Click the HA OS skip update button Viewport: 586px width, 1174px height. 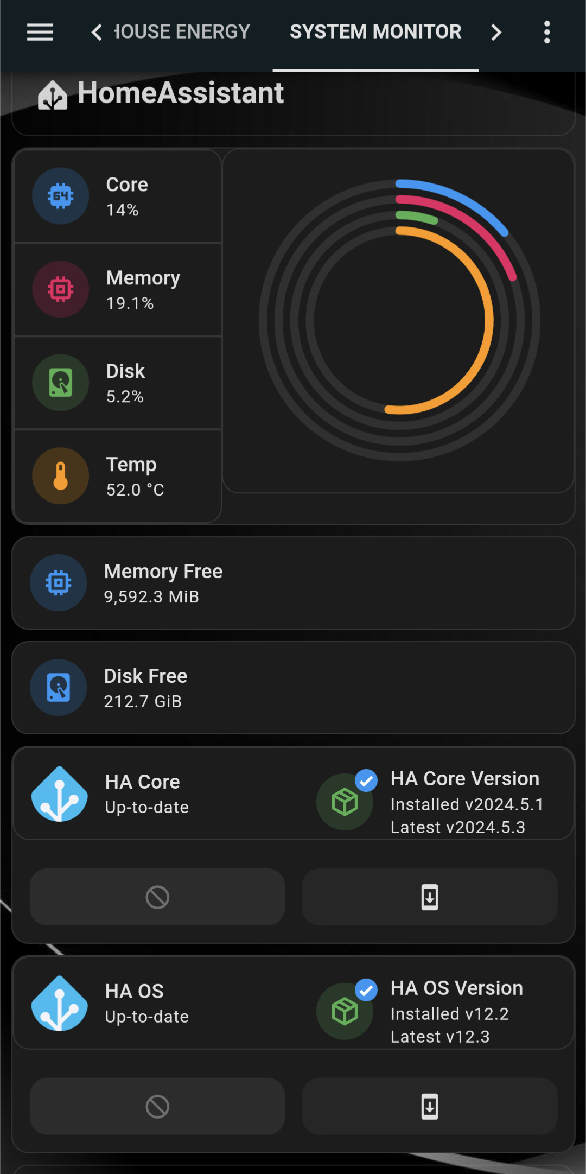point(157,1107)
